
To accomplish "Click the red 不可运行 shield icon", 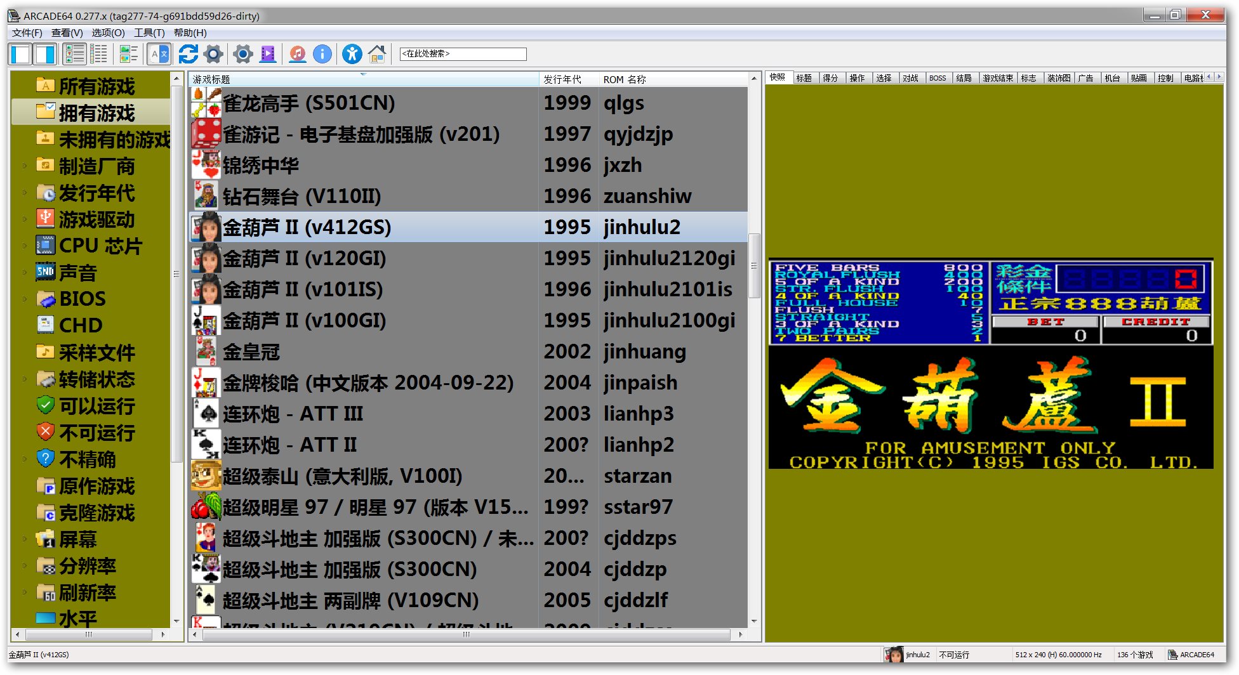I will 45,431.
